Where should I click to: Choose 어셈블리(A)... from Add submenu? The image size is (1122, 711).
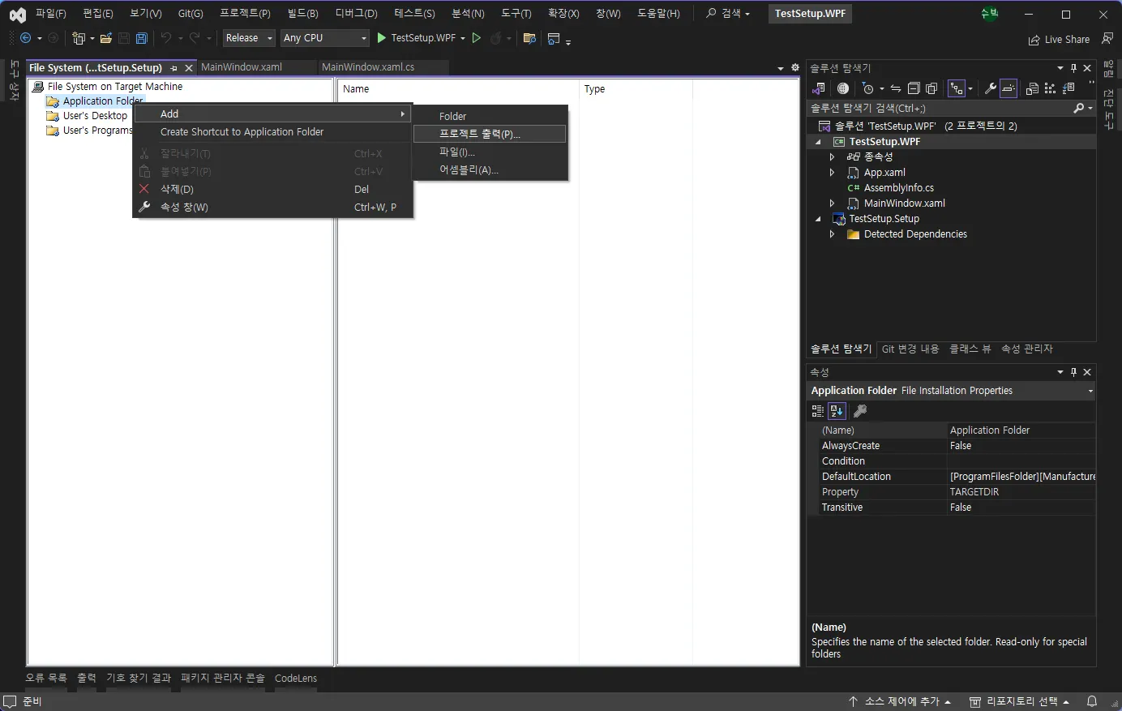(x=490, y=169)
